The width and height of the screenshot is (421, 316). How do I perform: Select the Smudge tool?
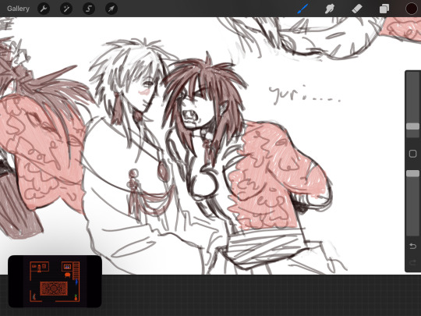[330, 9]
